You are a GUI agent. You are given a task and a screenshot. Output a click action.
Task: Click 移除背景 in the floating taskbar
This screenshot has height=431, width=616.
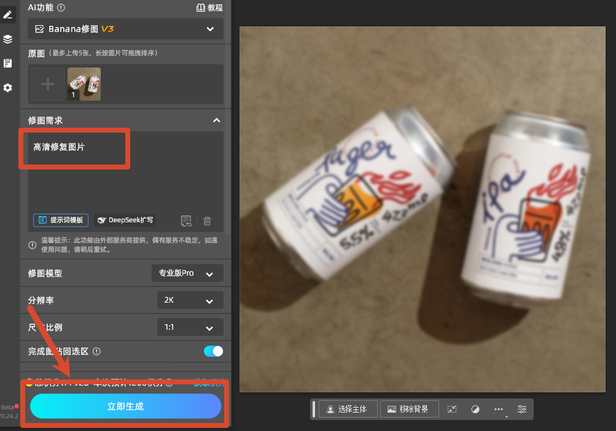pyautogui.click(x=409, y=409)
